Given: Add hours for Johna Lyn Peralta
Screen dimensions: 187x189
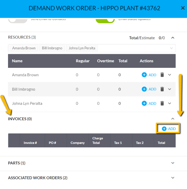Looking at the screenshot, I should (x=149, y=103).
